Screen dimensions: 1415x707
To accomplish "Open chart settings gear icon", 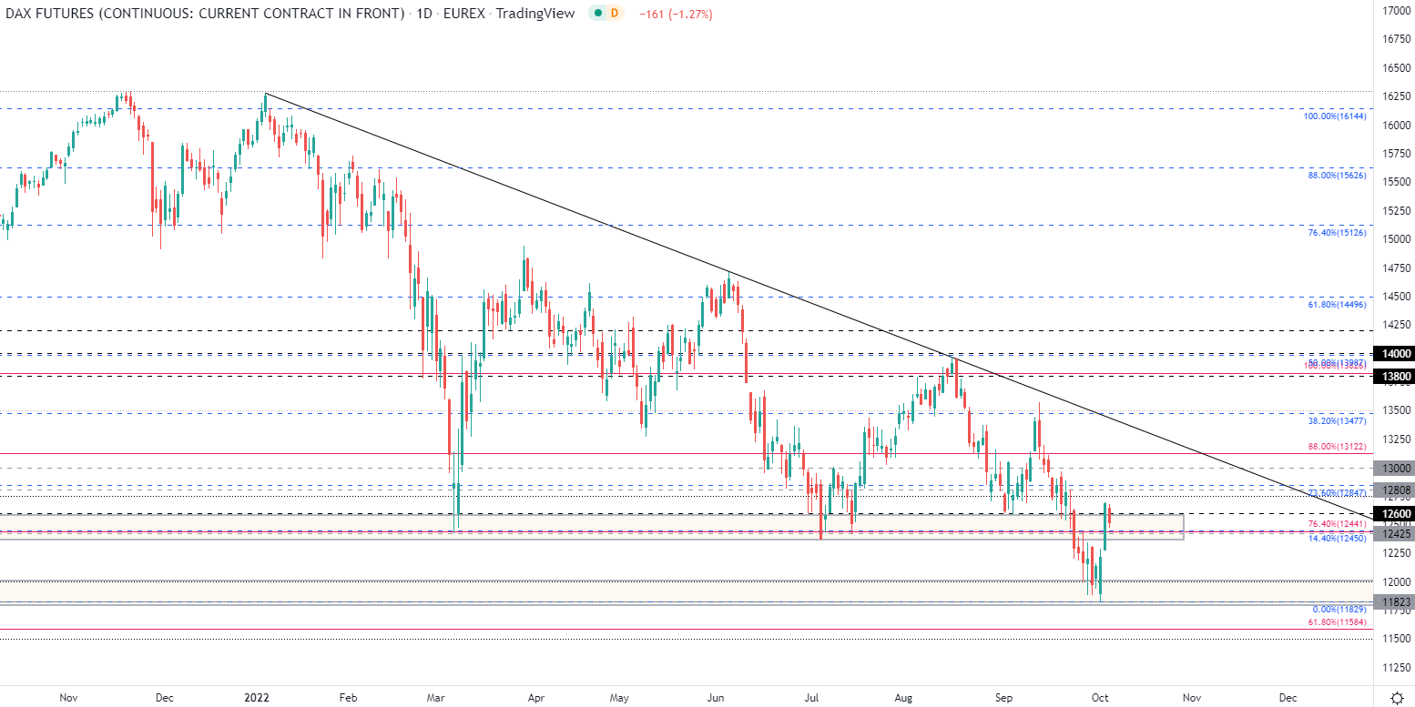I will tap(1396, 698).
